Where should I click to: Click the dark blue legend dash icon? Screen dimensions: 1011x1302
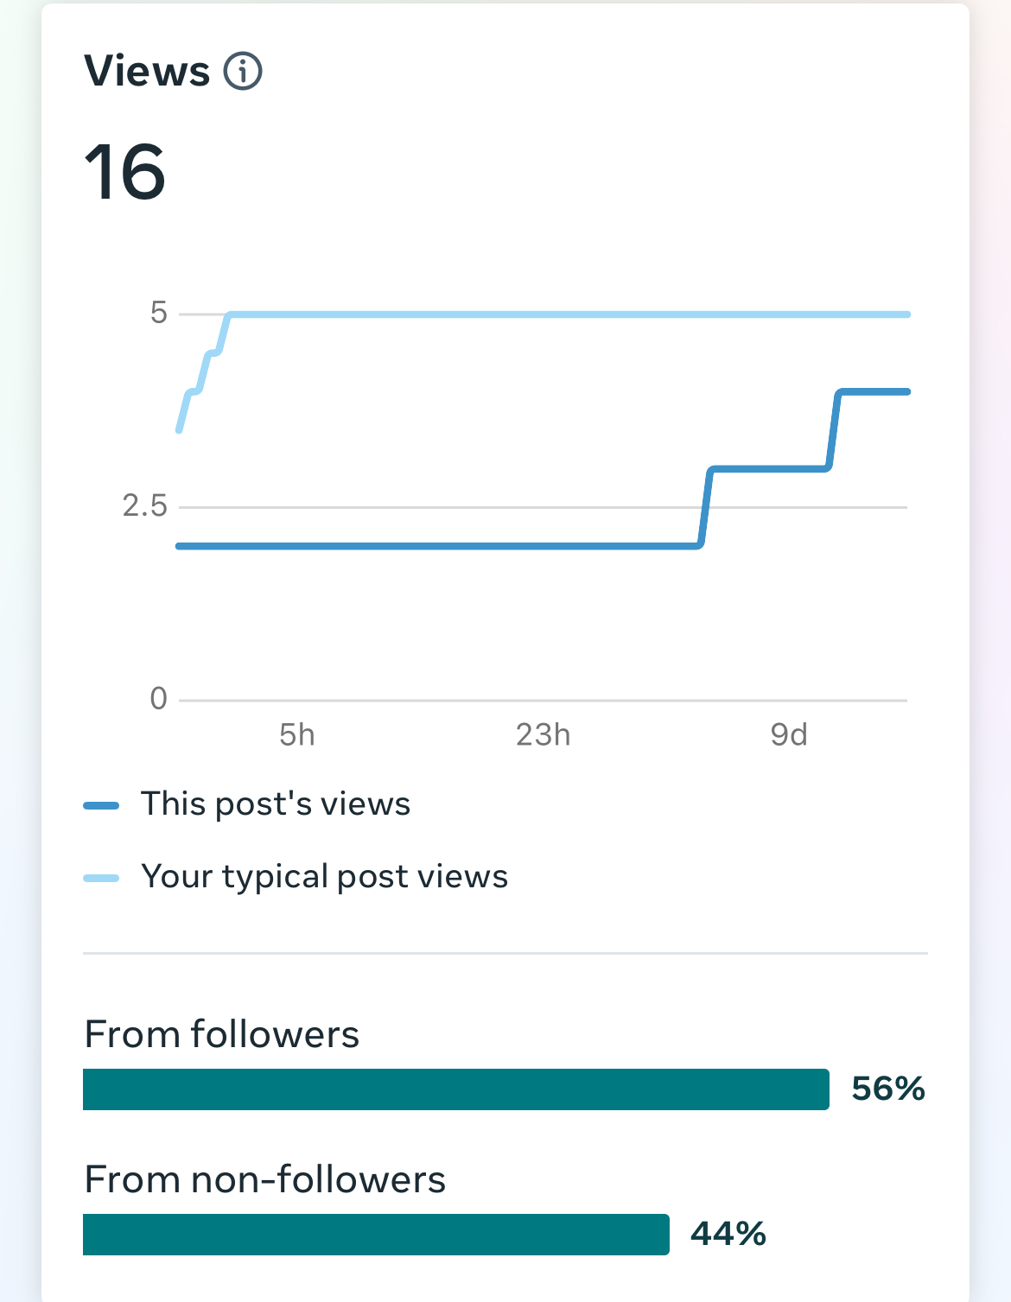coord(101,806)
